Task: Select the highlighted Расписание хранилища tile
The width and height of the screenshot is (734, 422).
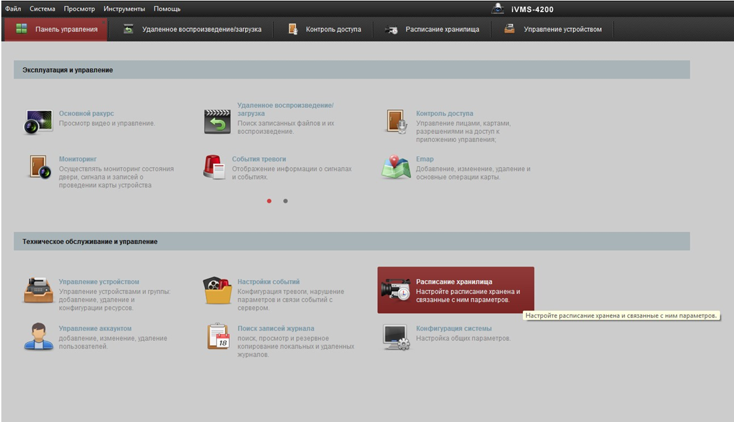Action: coord(455,290)
